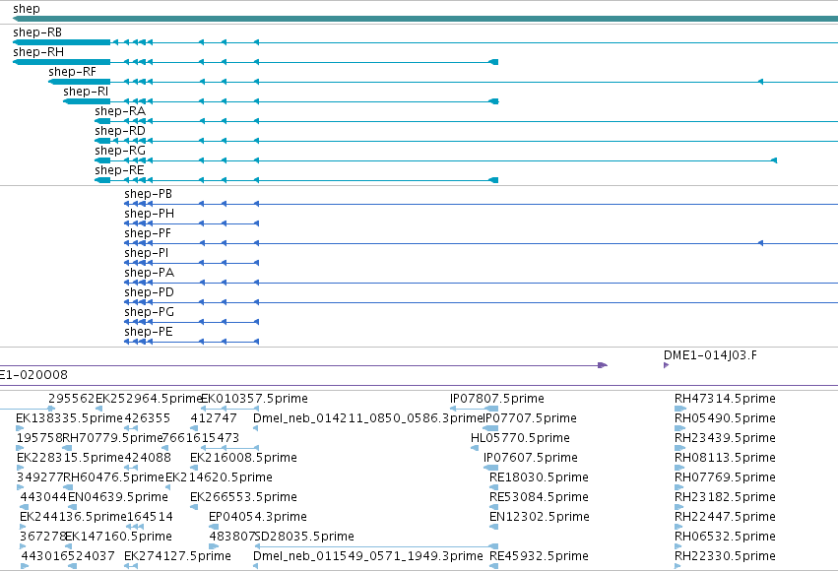Select EST EP04054.3prime

[x=258, y=518]
